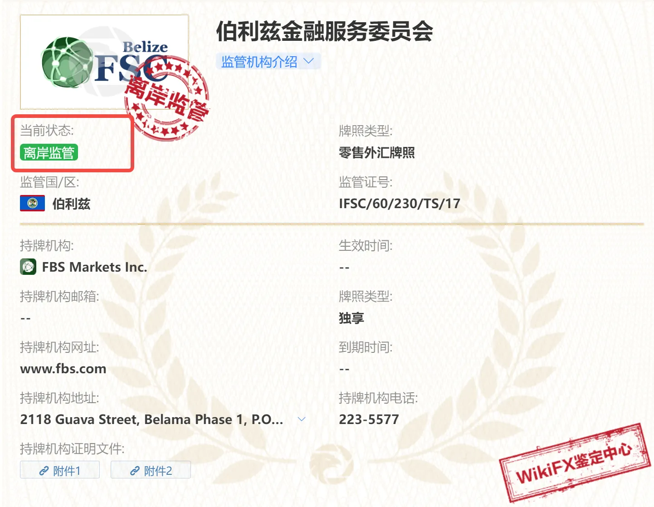Image resolution: width=654 pixels, height=507 pixels.
Task: Click the link icon in 附件2
Action: pos(135,471)
